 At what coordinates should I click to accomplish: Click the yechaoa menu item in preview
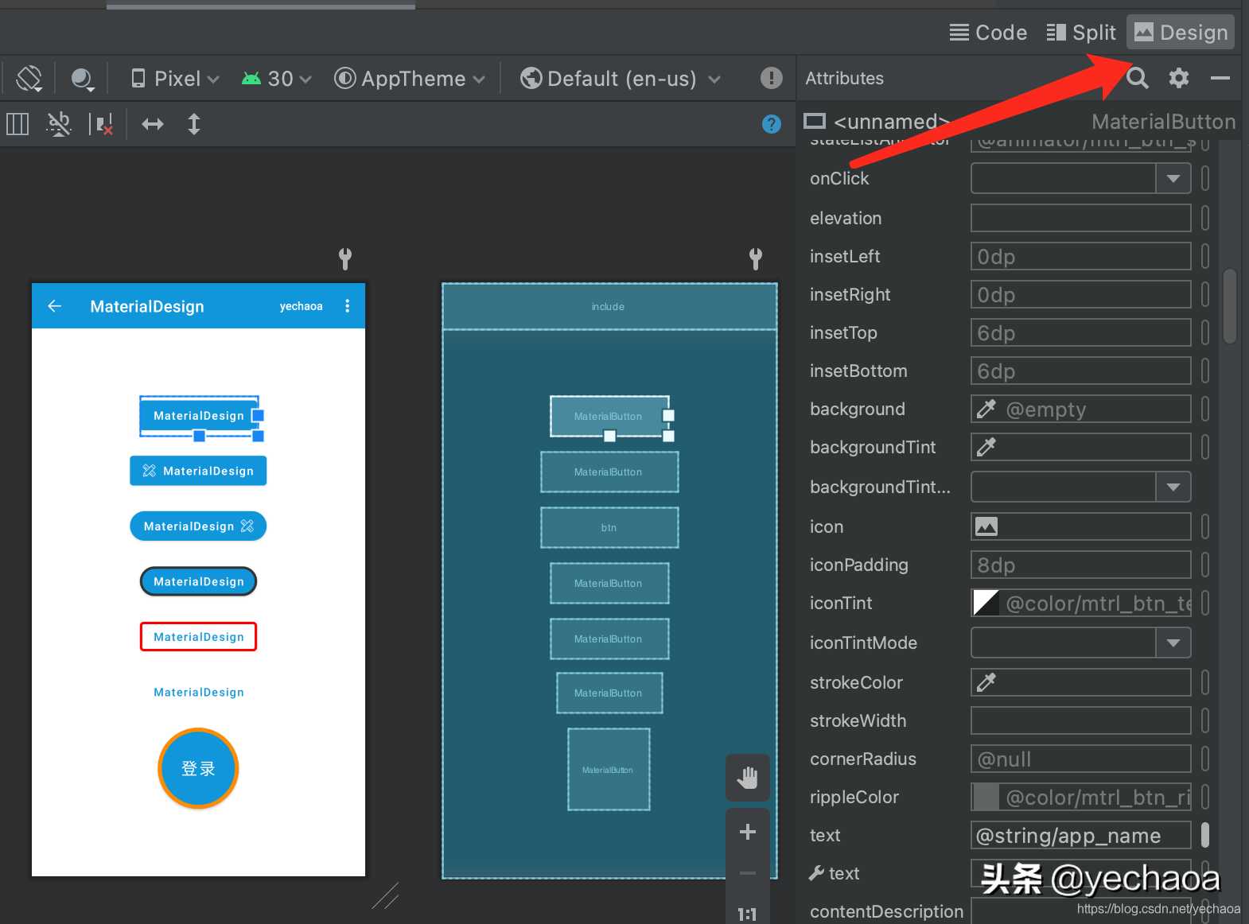[301, 306]
